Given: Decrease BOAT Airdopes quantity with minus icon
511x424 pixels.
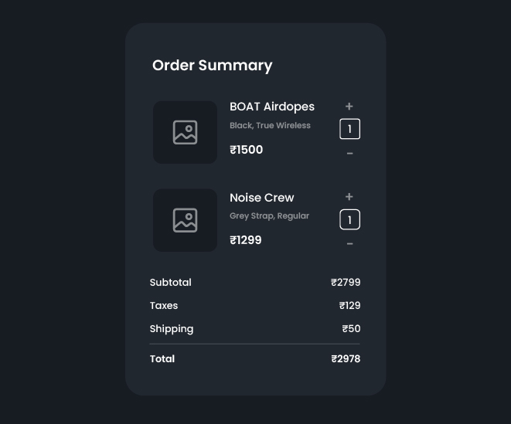Looking at the screenshot, I should 349,154.
